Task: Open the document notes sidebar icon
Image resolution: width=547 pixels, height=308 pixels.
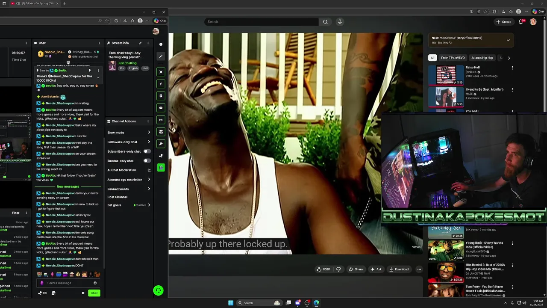Action: click(x=161, y=96)
